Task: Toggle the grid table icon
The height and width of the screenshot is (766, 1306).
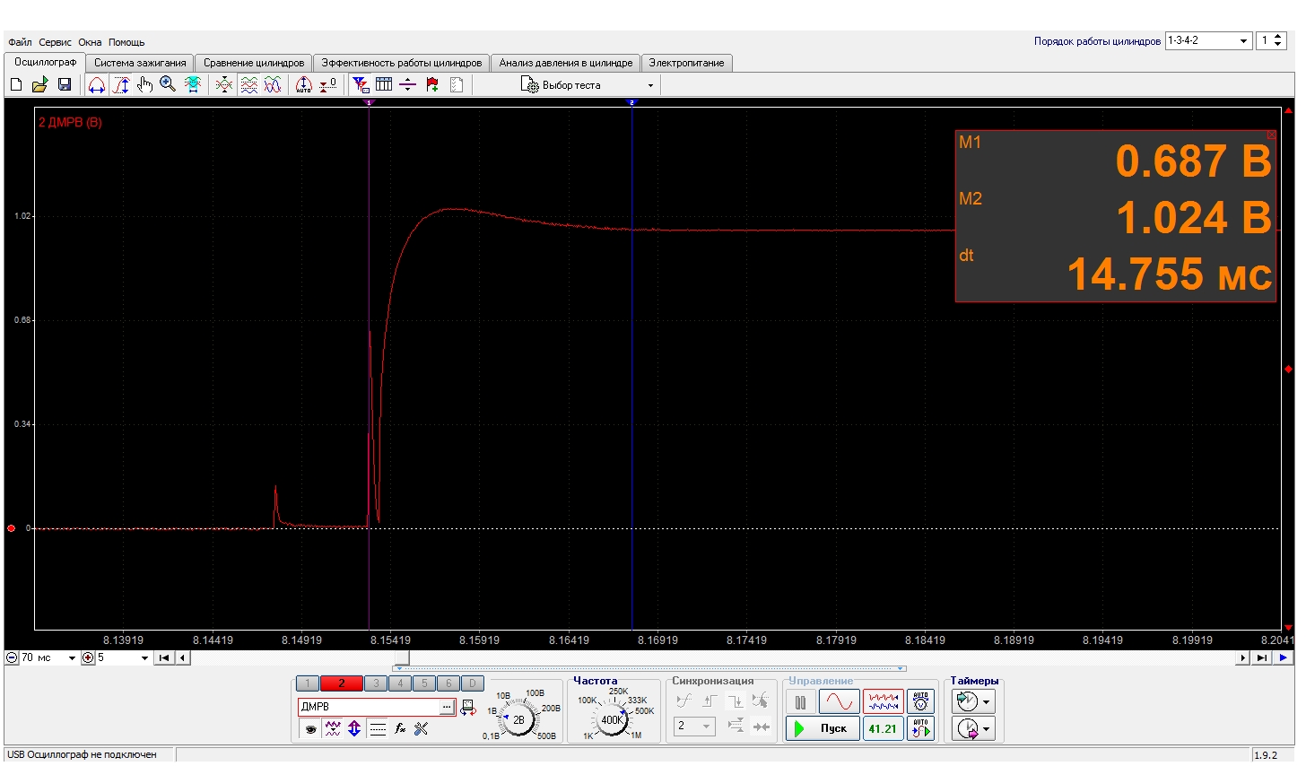Action: point(384,84)
